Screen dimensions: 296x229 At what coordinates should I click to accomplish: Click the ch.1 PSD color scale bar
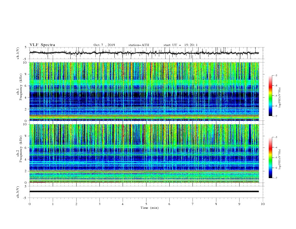(x=271, y=96)
